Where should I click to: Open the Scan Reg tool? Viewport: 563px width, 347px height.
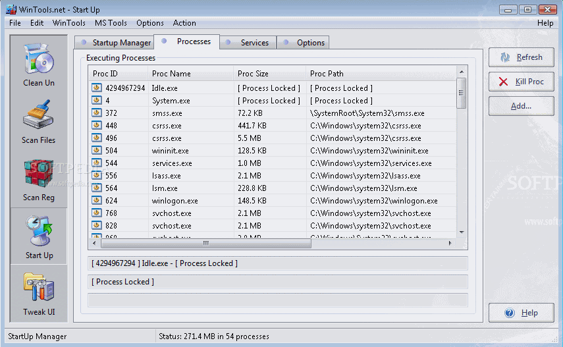(39, 180)
